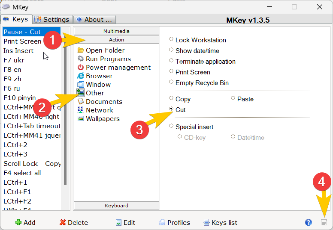Image resolution: width=333 pixels, height=230 pixels.
Task: Select Lock Workstation radio button
Action: [171, 39]
